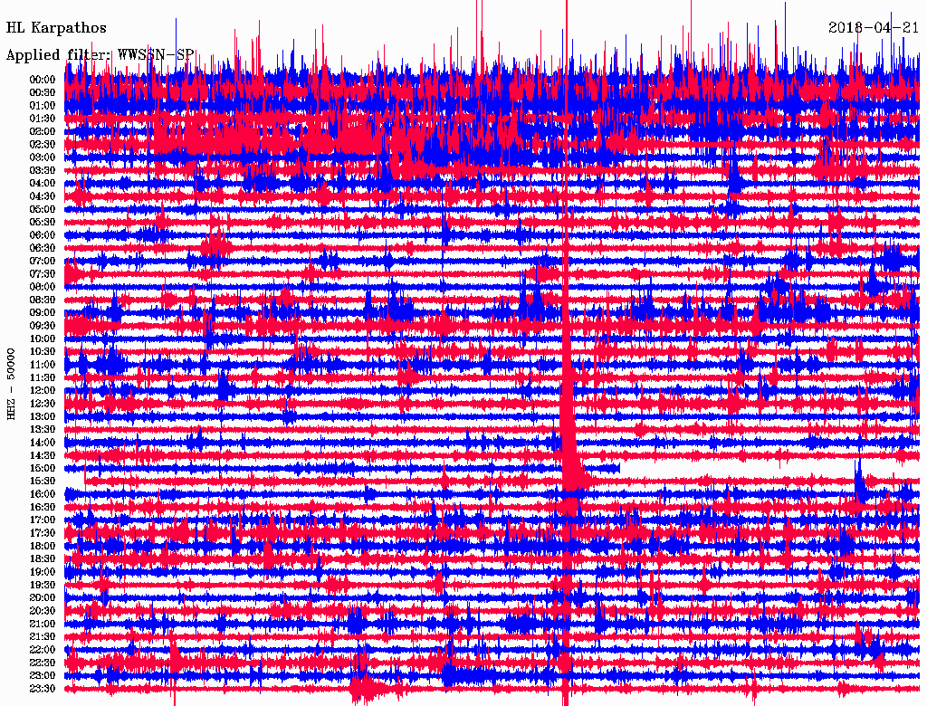
Task: Select the 23:00 time label
Action: (x=42, y=676)
